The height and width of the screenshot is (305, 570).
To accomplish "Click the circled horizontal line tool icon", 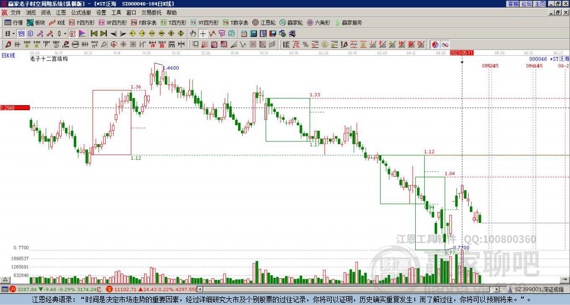I will [75, 45].
